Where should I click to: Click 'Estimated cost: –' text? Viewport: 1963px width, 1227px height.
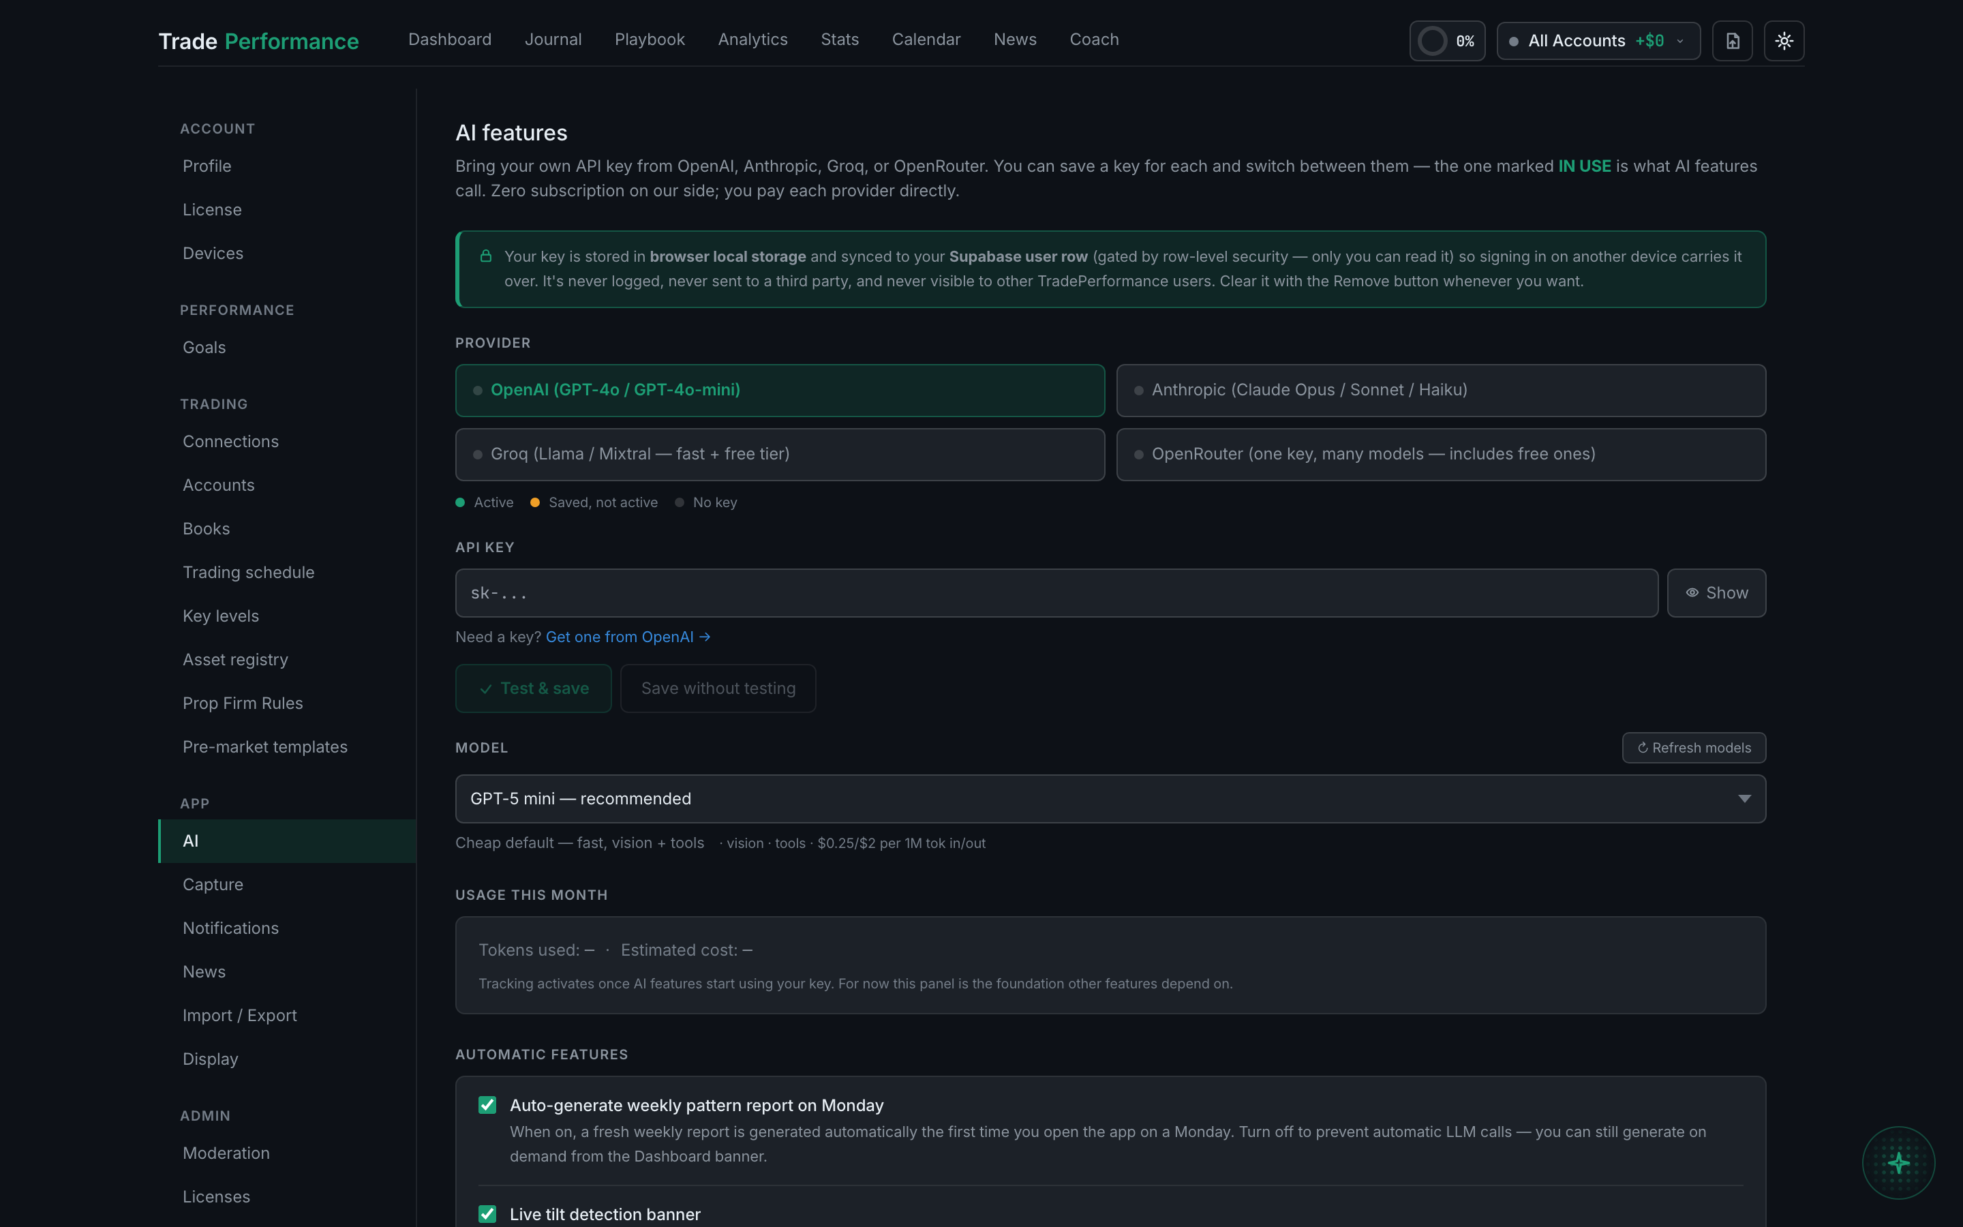pos(686,950)
